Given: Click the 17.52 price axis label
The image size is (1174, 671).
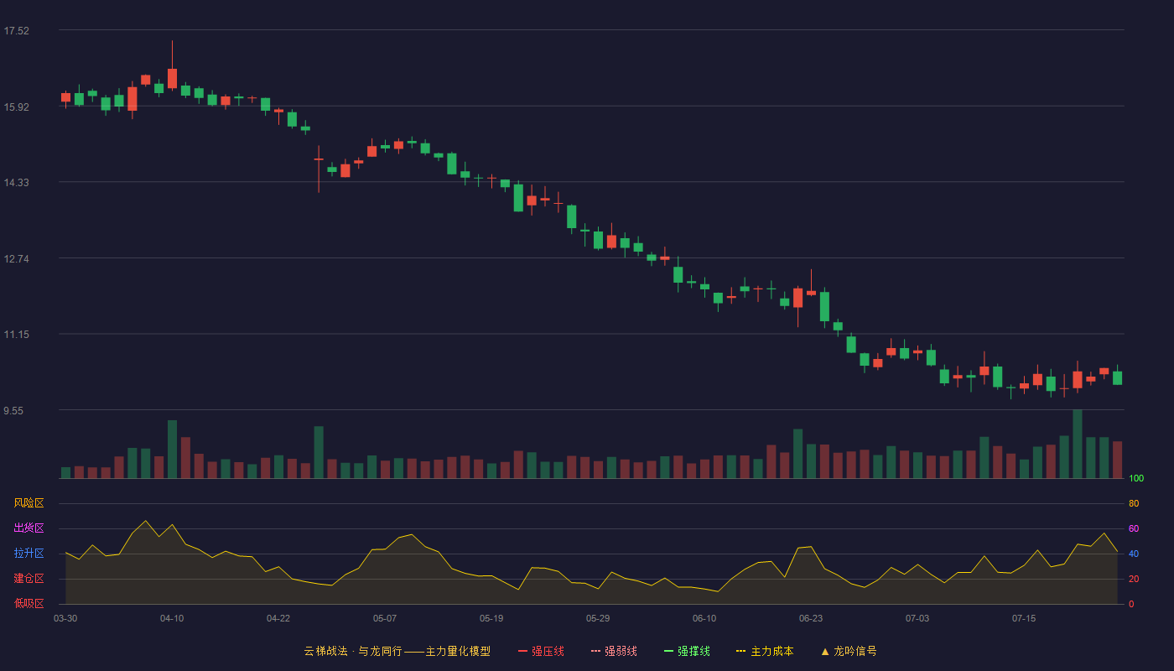Looking at the screenshot, I should pos(16,31).
